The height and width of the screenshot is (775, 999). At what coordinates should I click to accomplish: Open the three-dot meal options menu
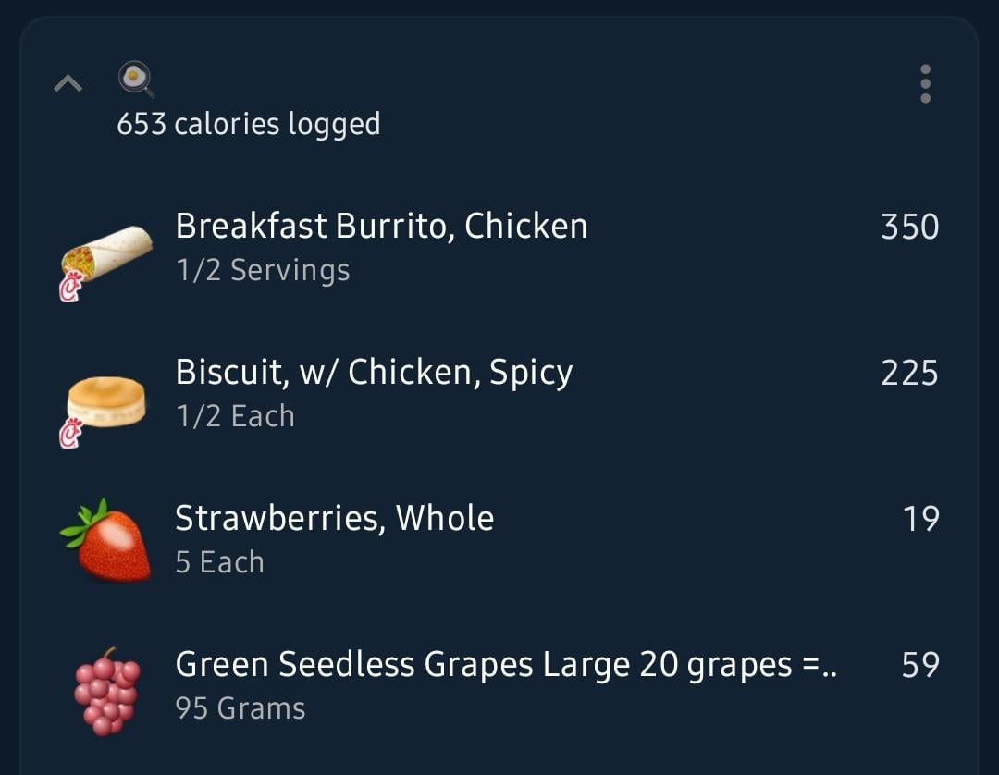(925, 83)
